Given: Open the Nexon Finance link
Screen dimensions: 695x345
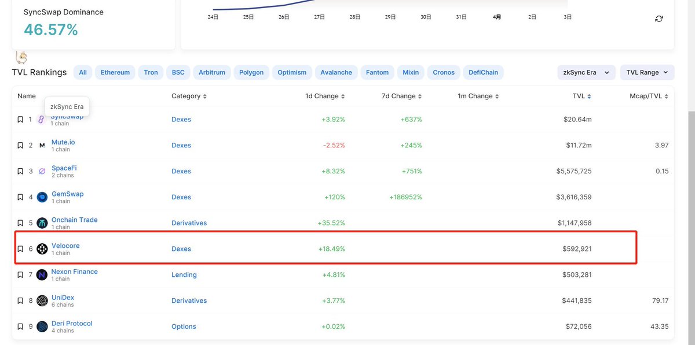Looking at the screenshot, I should [x=74, y=272].
